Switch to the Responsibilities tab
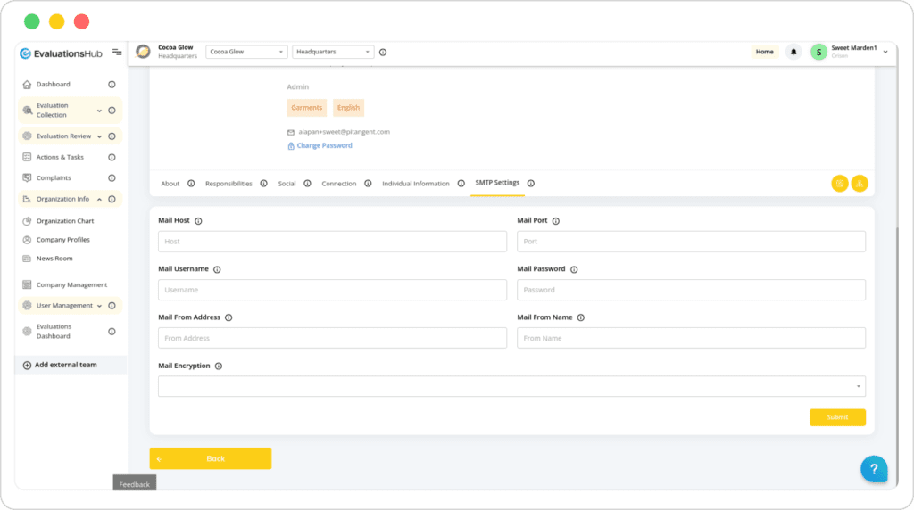Viewport: 914px width, 510px height. (228, 184)
